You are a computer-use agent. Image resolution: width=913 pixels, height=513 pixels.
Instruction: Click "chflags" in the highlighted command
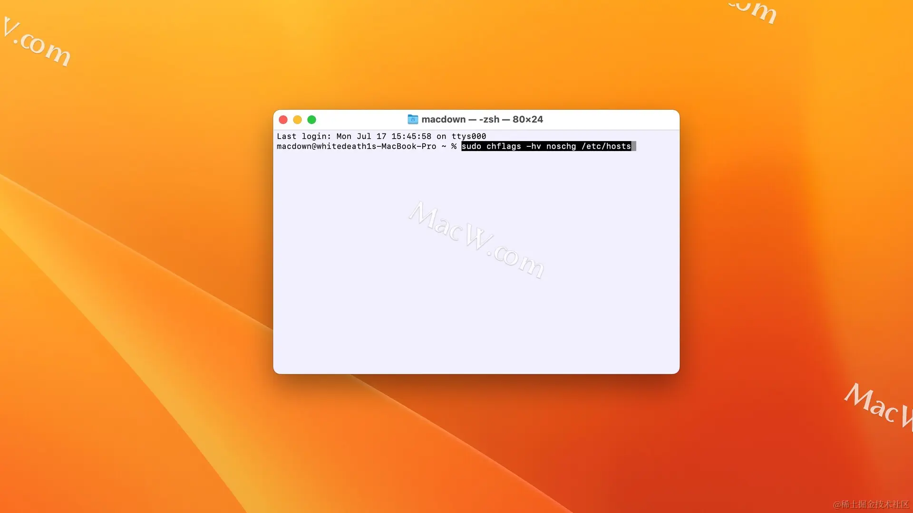click(x=504, y=146)
